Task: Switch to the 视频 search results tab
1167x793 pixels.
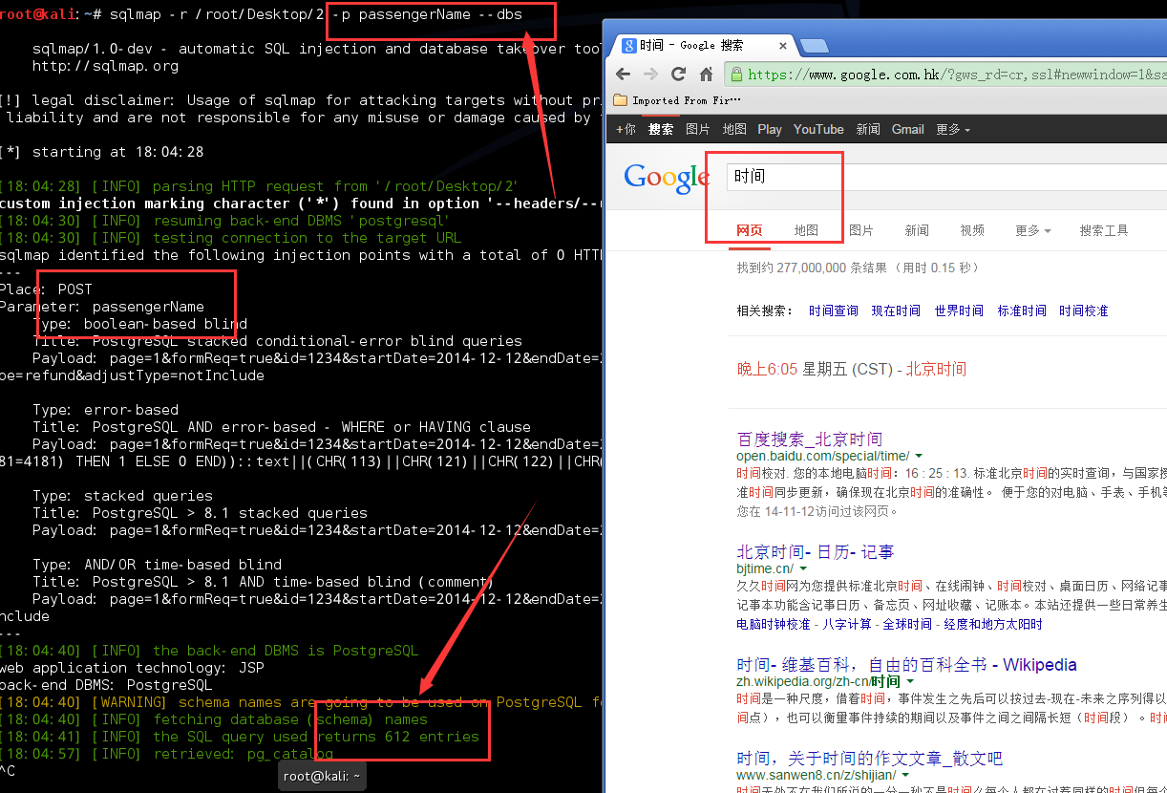Action: click(x=972, y=230)
